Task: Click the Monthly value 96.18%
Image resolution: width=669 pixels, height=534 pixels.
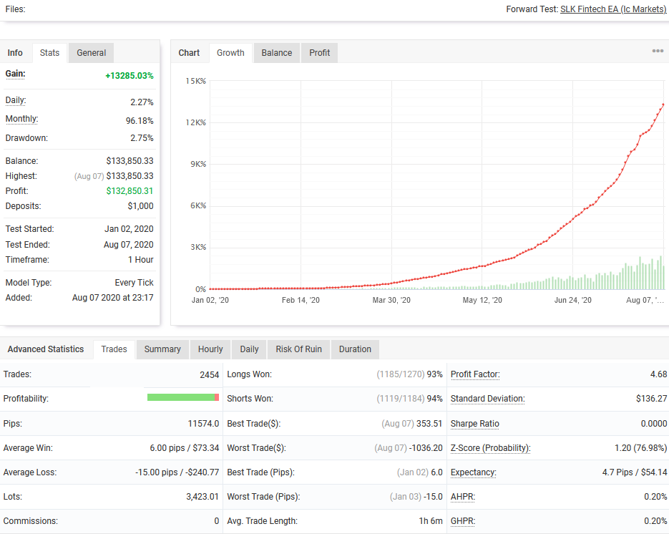Action: (x=140, y=121)
